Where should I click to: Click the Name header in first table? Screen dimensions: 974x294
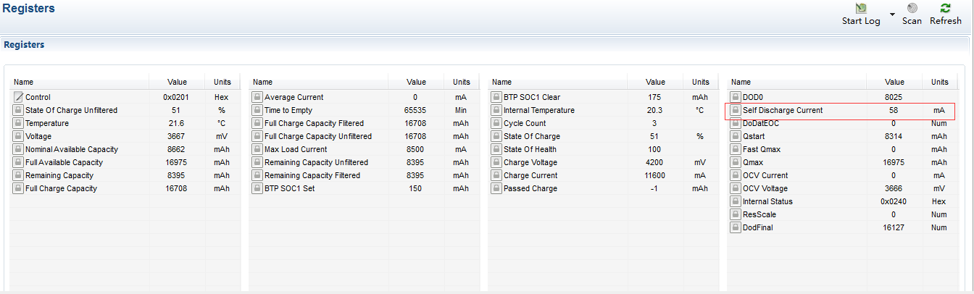click(x=23, y=82)
